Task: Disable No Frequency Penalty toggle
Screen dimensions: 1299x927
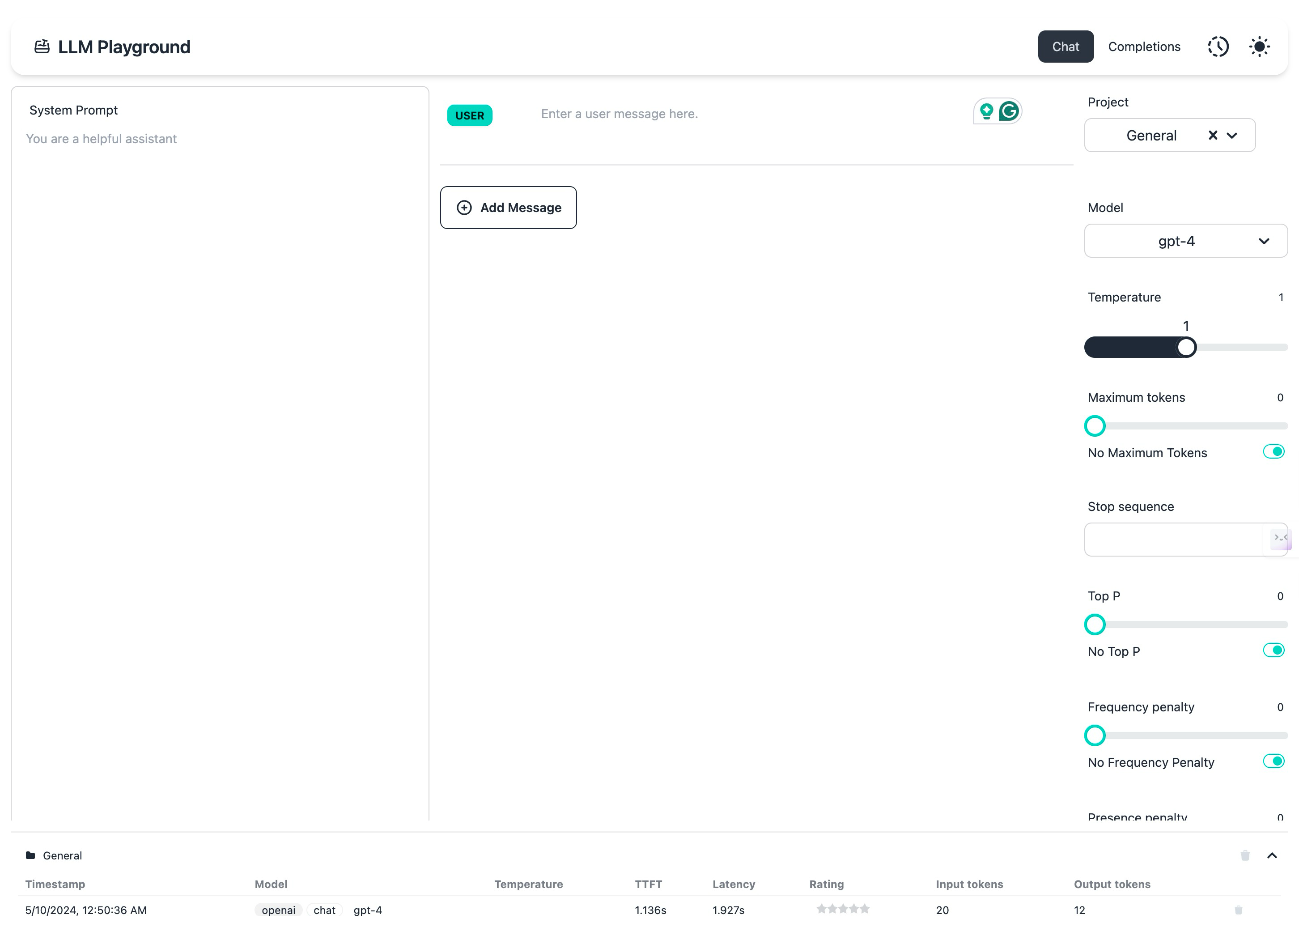Action: coord(1275,762)
